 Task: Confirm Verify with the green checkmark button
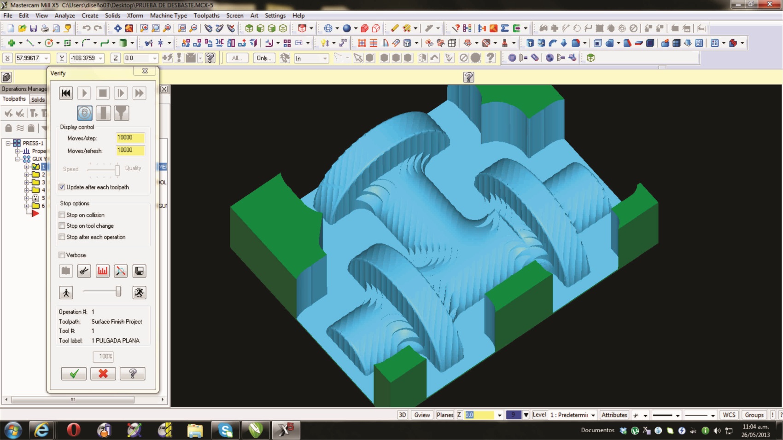(74, 374)
